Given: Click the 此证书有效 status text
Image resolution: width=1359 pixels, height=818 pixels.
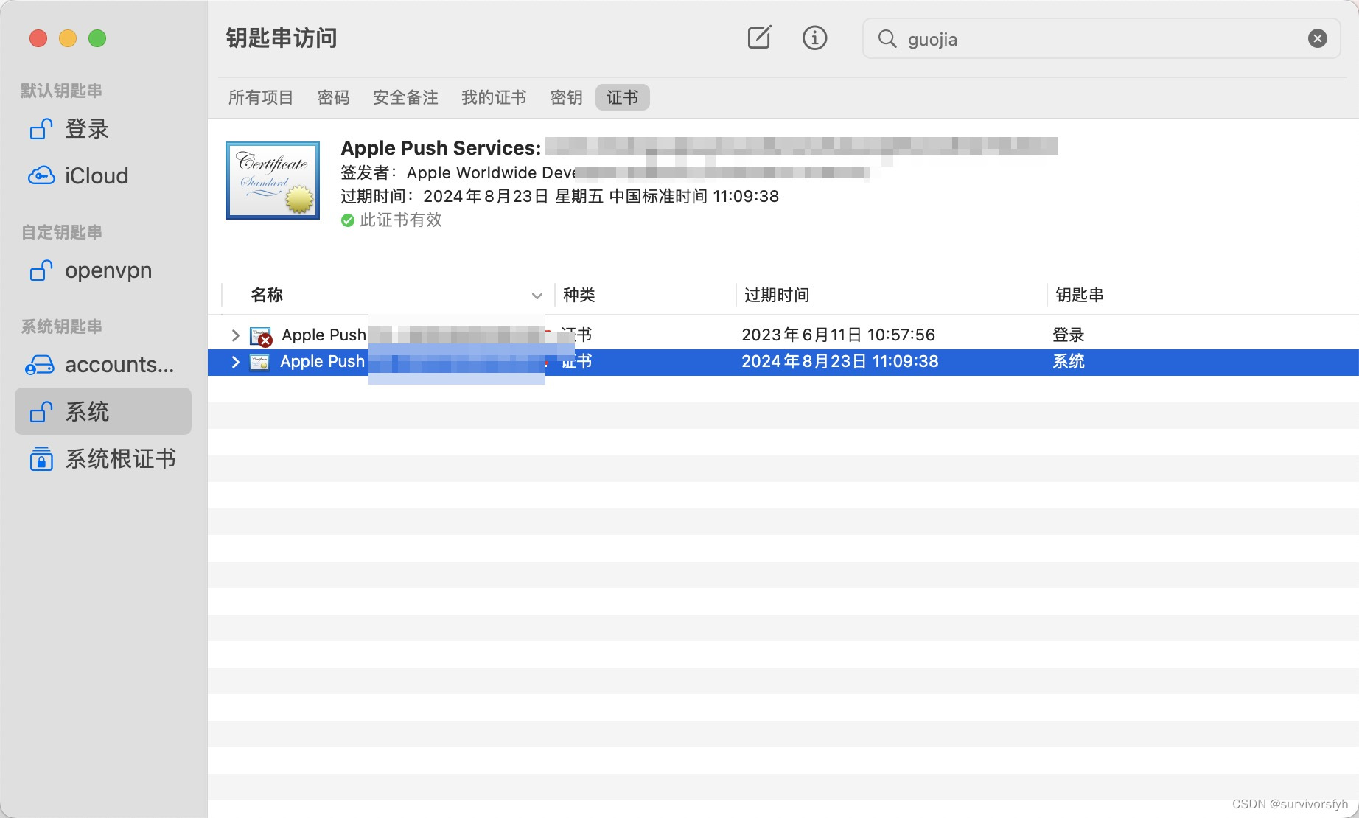Looking at the screenshot, I should 401,220.
